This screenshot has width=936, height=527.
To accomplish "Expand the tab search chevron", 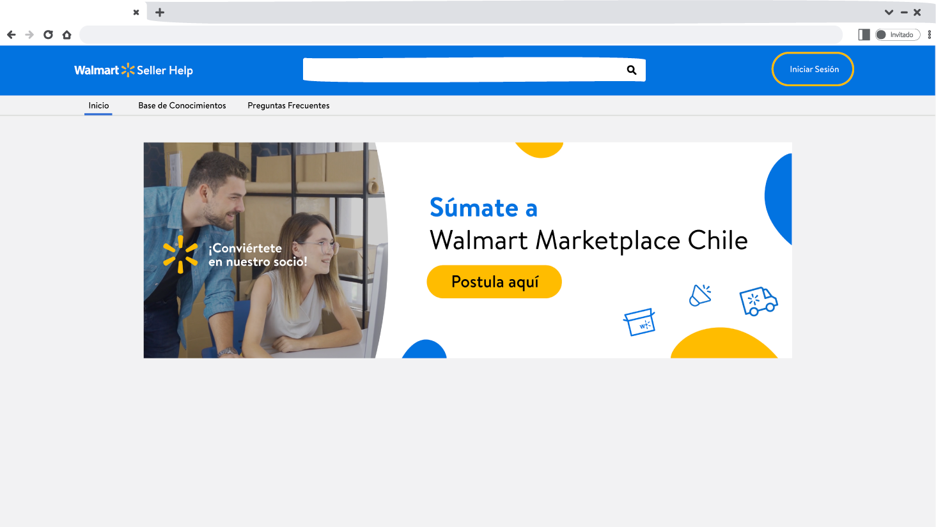I will (x=889, y=12).
